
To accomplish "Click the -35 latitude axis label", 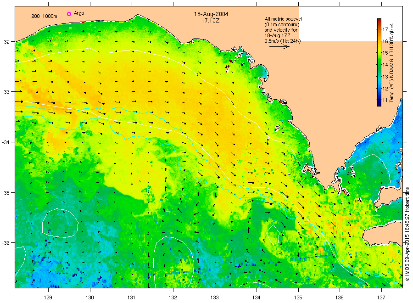I will [x=6, y=193].
